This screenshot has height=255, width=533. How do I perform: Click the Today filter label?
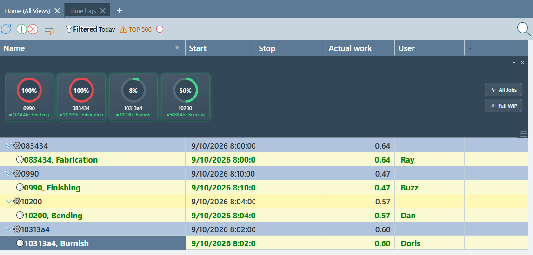(x=107, y=30)
